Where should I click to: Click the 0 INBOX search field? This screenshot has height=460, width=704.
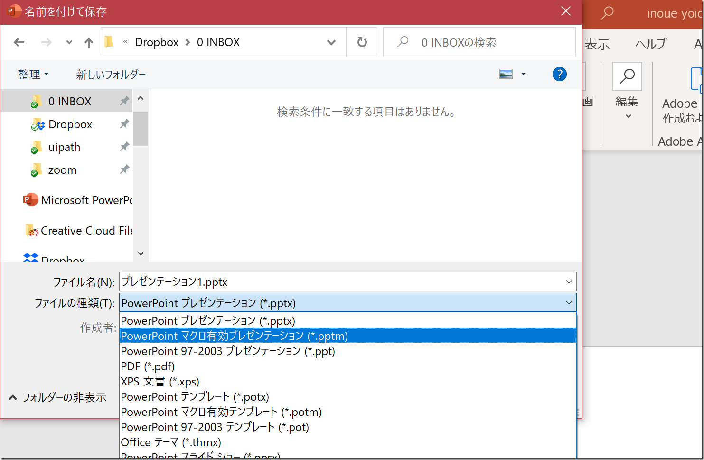(479, 42)
